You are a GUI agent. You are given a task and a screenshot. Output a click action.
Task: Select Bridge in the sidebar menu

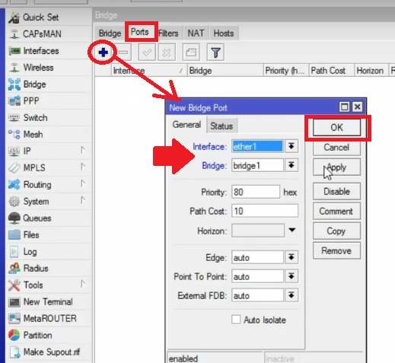coord(48,84)
